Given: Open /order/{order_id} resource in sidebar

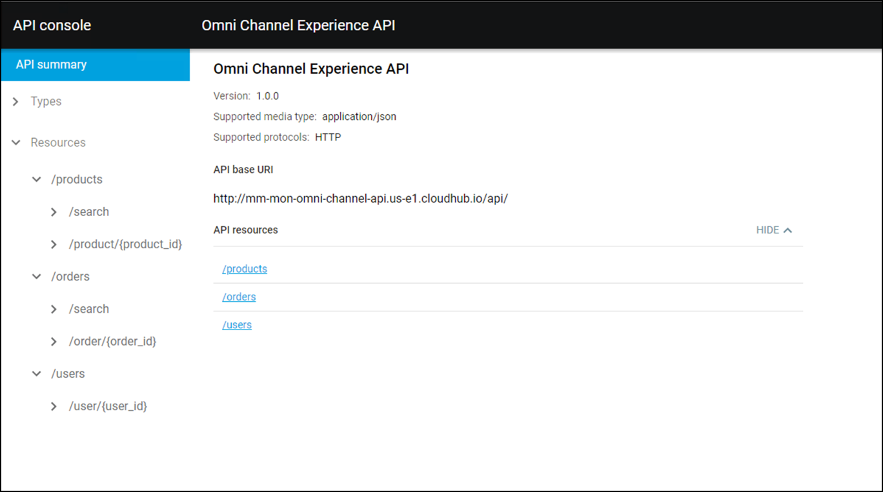Looking at the screenshot, I should (112, 341).
